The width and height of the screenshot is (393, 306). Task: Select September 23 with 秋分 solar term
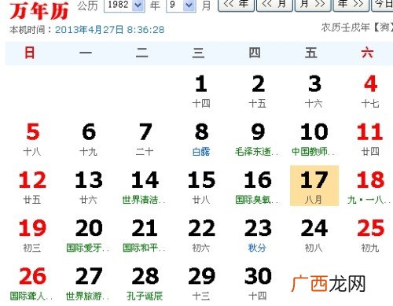tap(258, 235)
